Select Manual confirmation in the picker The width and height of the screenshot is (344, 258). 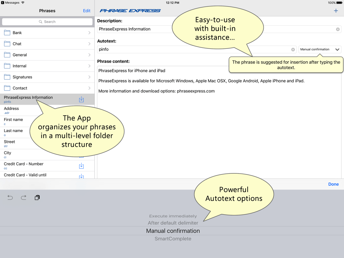click(x=173, y=231)
